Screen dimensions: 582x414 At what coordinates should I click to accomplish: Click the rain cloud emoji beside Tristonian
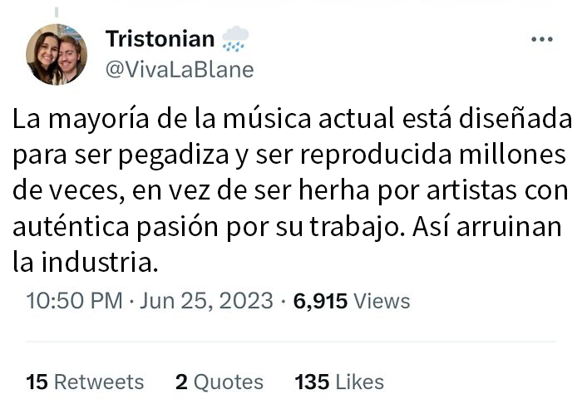pos(236,38)
